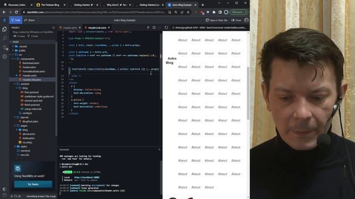Screen dimensions: 355x199
Task: Open the Search panel in sidebar
Action: pos(4,38)
